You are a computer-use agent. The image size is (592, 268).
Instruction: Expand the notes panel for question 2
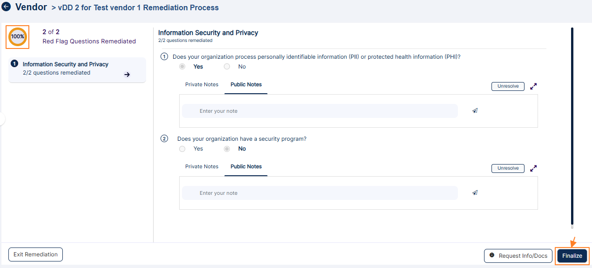point(533,168)
